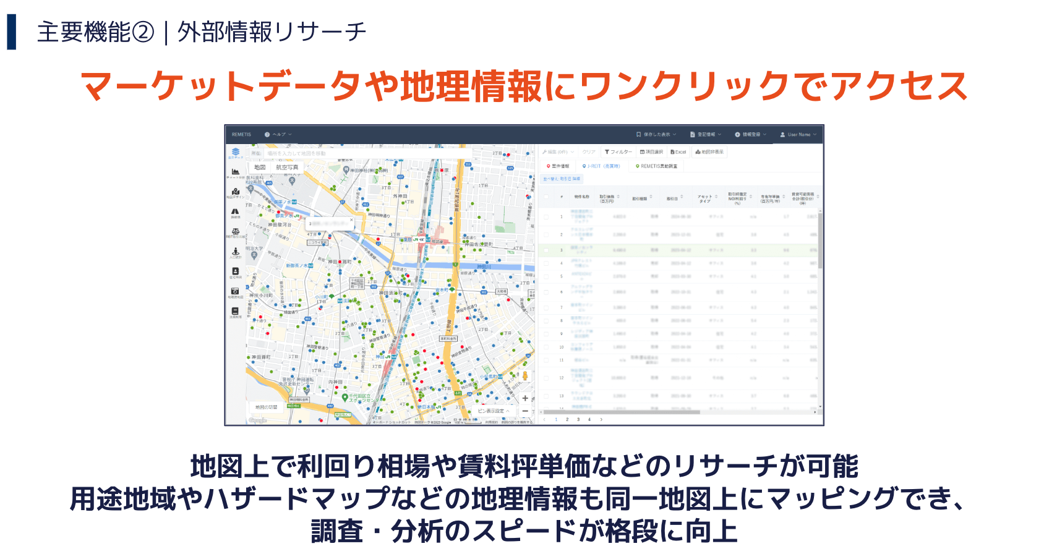Open the layers display data icon
This screenshot has height=554, width=1044.
pyautogui.click(x=236, y=152)
